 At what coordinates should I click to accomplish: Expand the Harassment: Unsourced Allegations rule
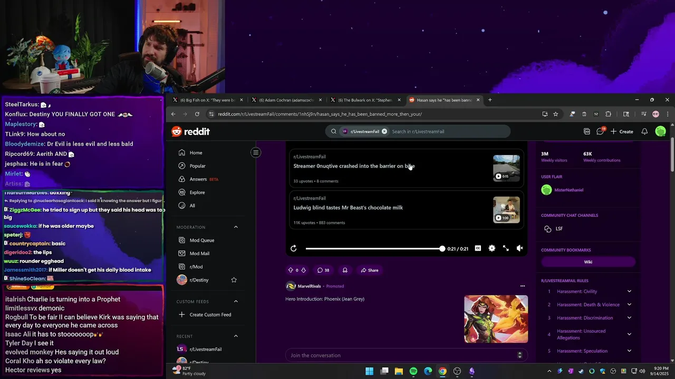tap(629, 334)
